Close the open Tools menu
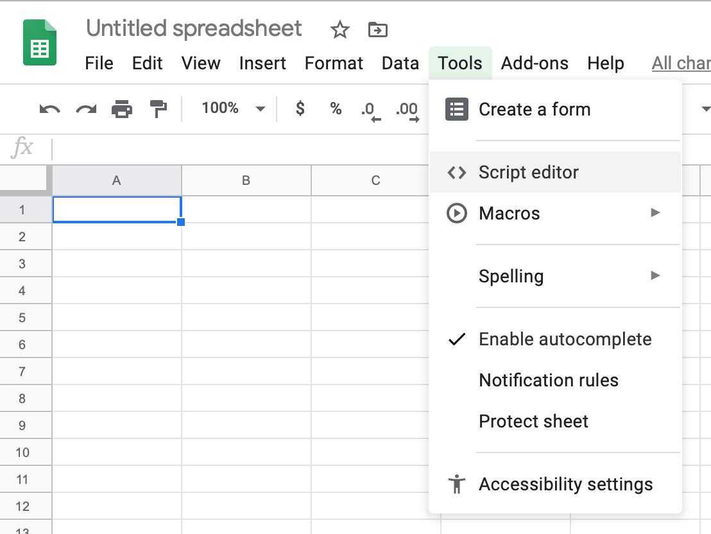711x534 pixels. (x=460, y=63)
